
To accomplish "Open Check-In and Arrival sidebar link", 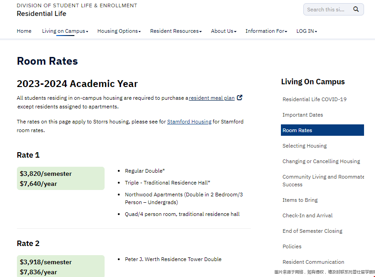I will (307, 215).
